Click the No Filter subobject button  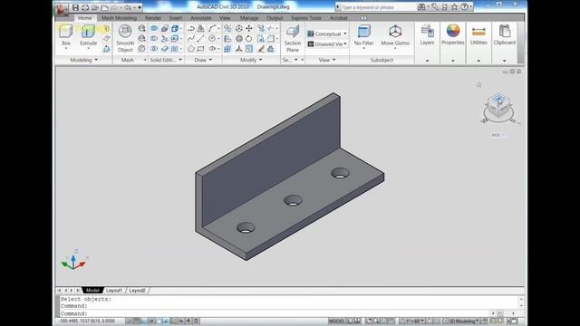pos(363,35)
